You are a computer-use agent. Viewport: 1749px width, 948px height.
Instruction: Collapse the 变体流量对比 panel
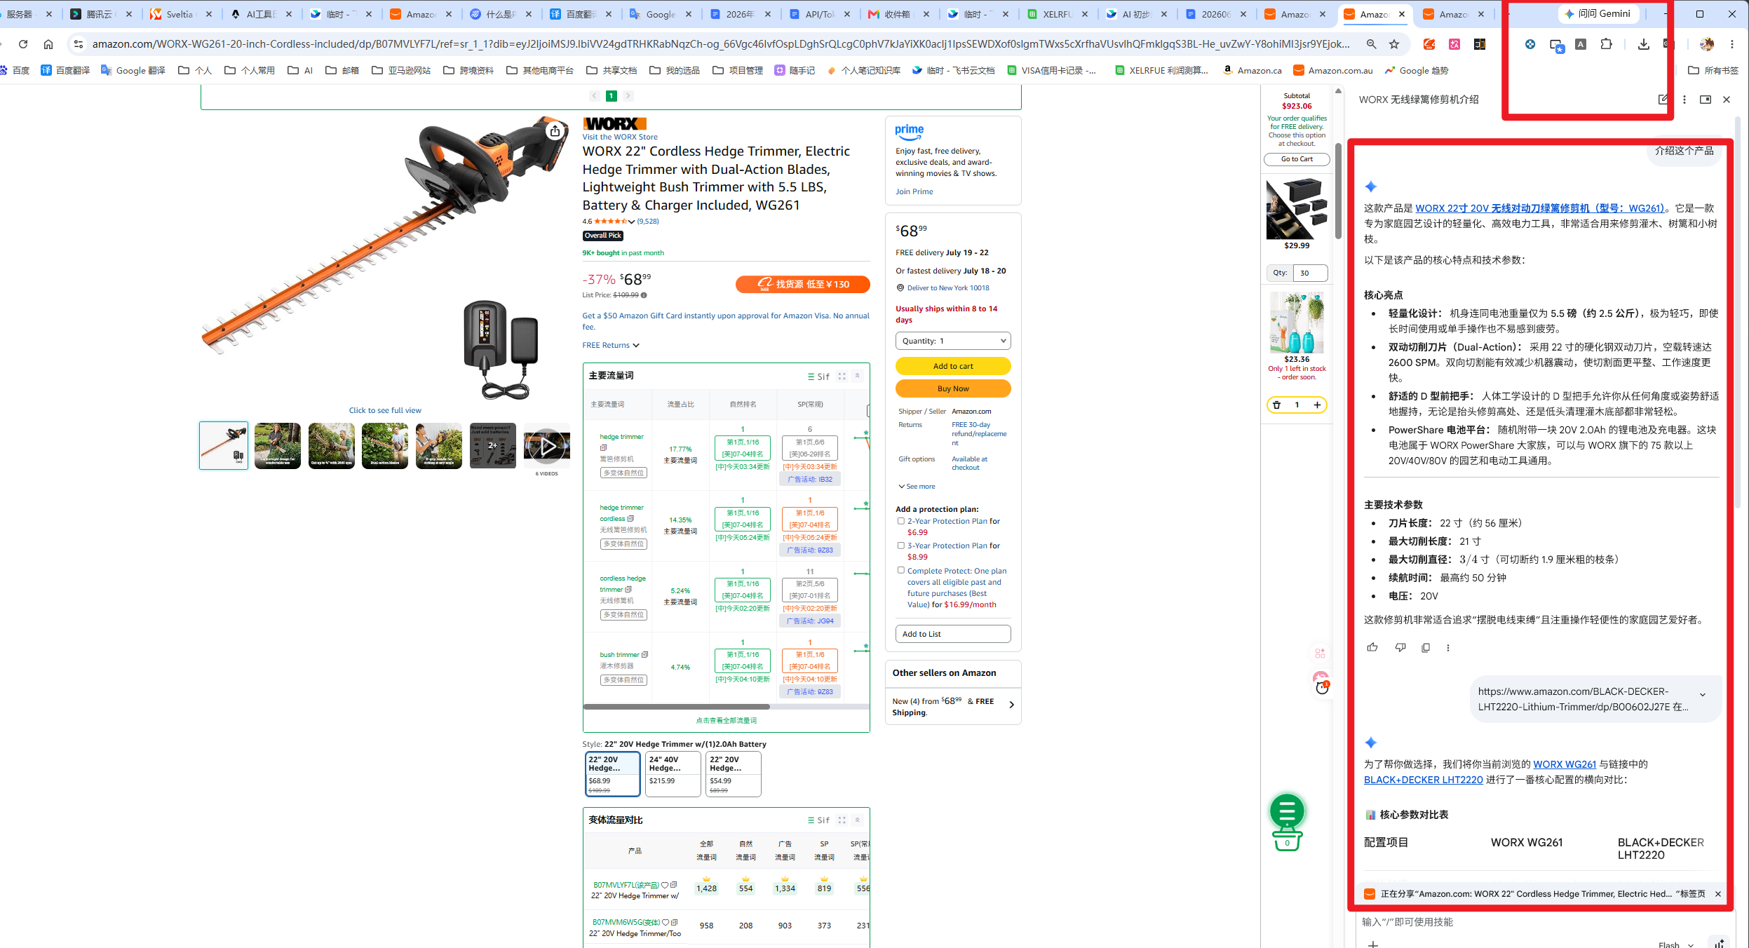(x=857, y=820)
